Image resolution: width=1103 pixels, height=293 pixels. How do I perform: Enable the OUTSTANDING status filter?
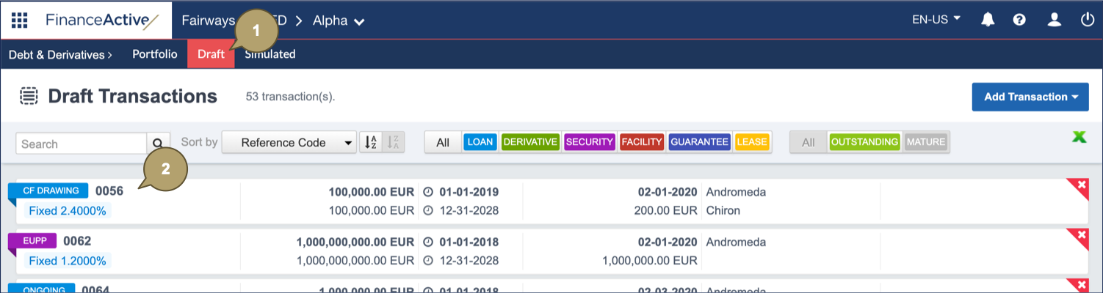click(x=864, y=142)
